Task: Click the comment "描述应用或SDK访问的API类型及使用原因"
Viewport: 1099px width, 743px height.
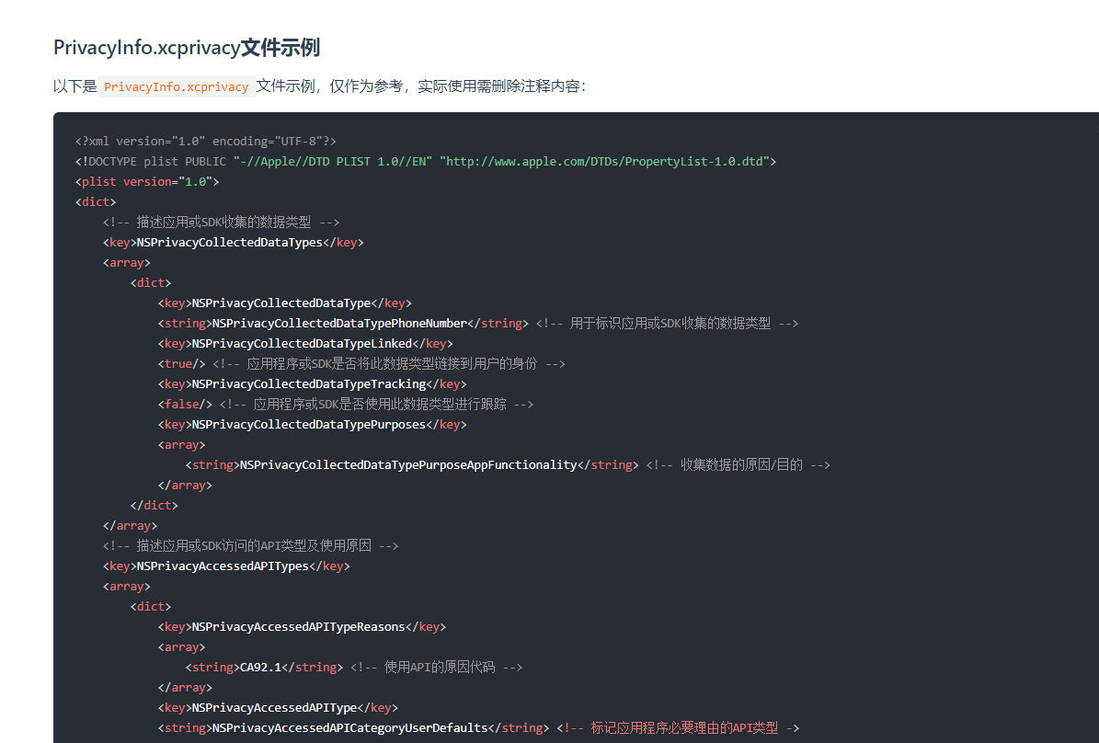Action: coord(251,546)
